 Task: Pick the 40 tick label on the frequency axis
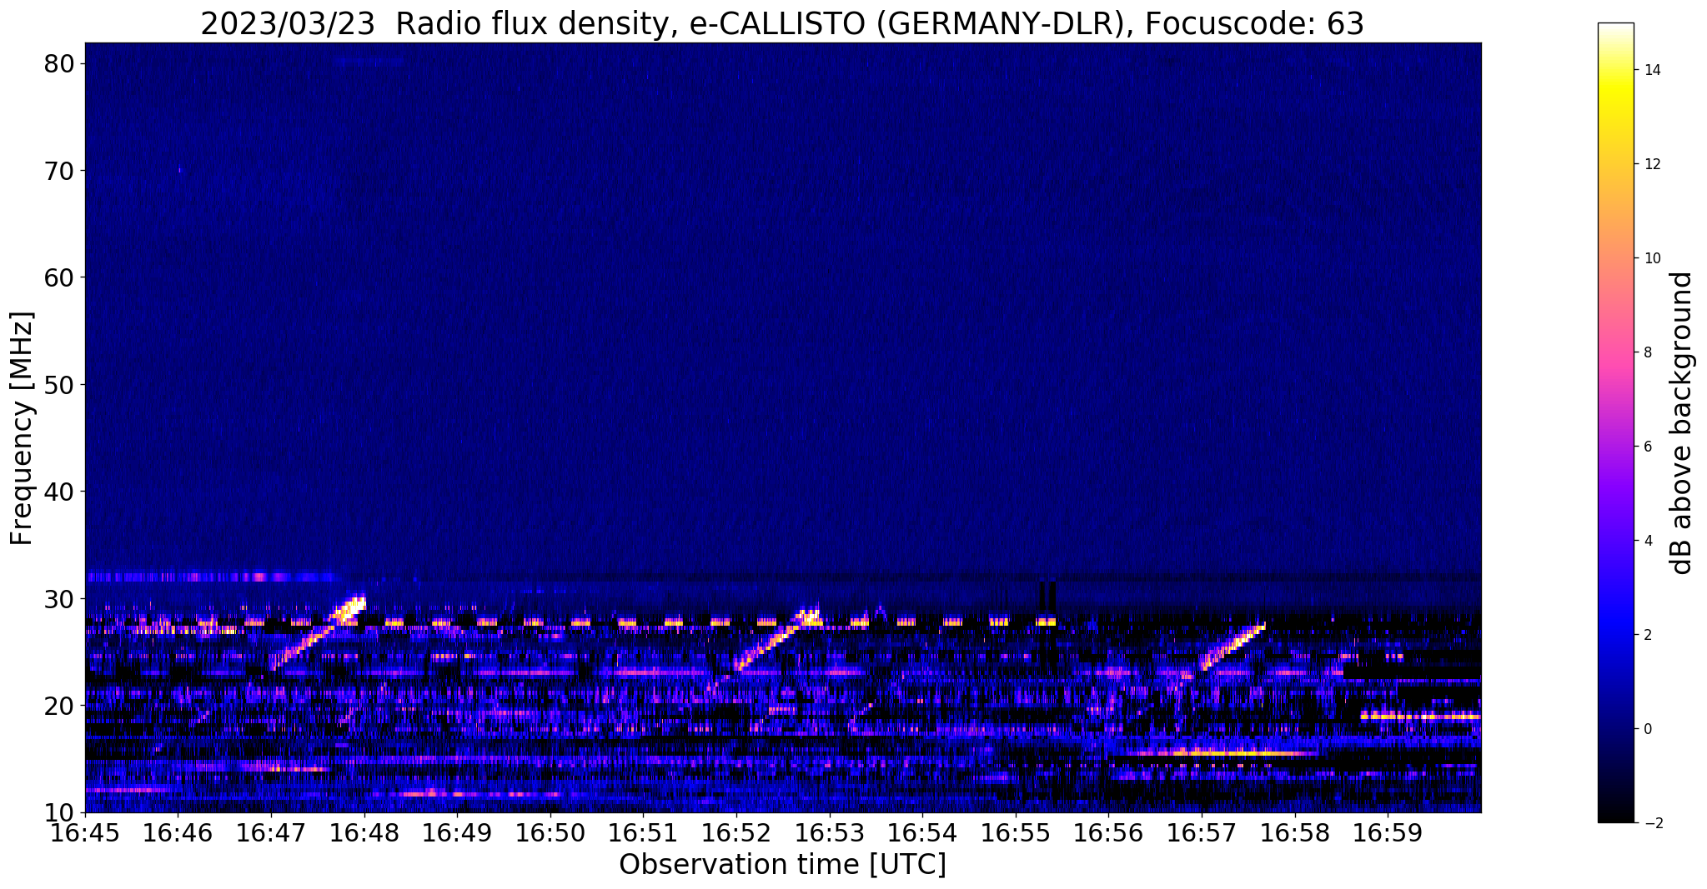point(59,492)
